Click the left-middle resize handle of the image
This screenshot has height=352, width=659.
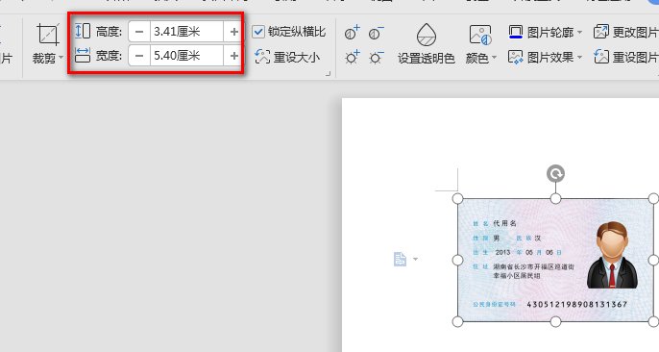[457, 261]
